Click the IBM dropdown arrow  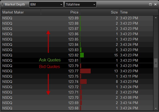click(x=61, y=5)
